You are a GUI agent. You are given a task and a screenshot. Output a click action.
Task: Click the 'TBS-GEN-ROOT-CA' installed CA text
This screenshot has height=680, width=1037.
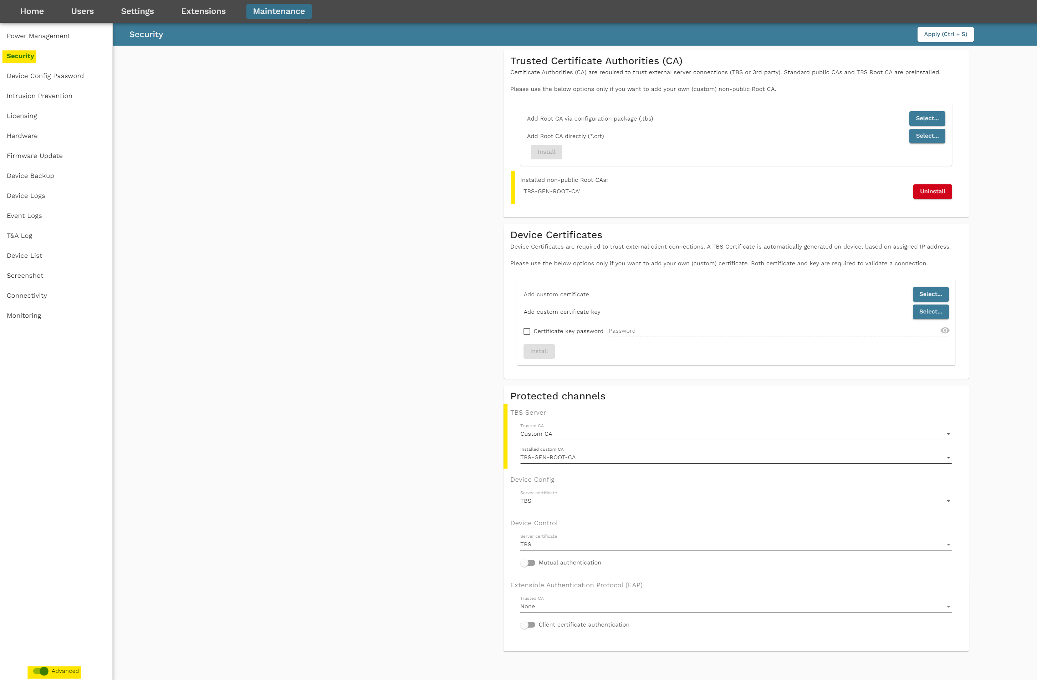tap(551, 192)
